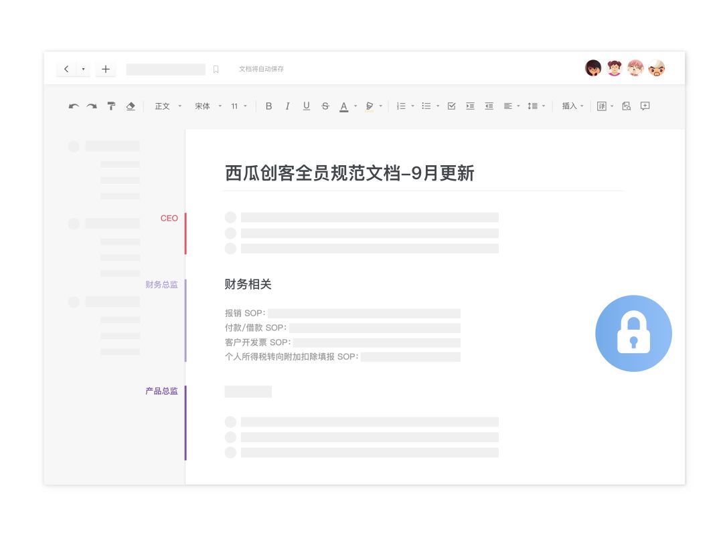
Task: Click the 个人所得税转向附加扣除填报 SOP line
Action: tap(342, 357)
